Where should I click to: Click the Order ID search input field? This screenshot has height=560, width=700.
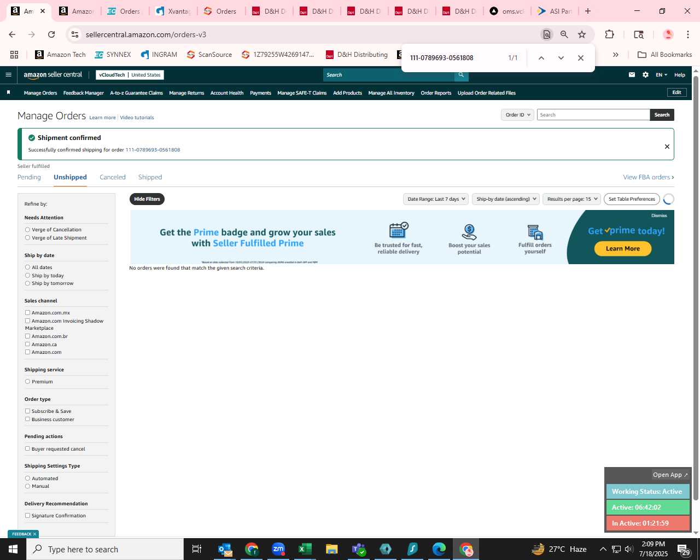(593, 115)
